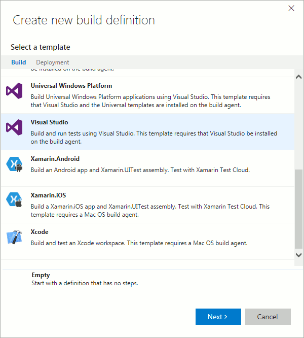The height and width of the screenshot is (338, 304).
Task: Click the Universal Windows Platform Visual Studio icon
Action: 14,91
